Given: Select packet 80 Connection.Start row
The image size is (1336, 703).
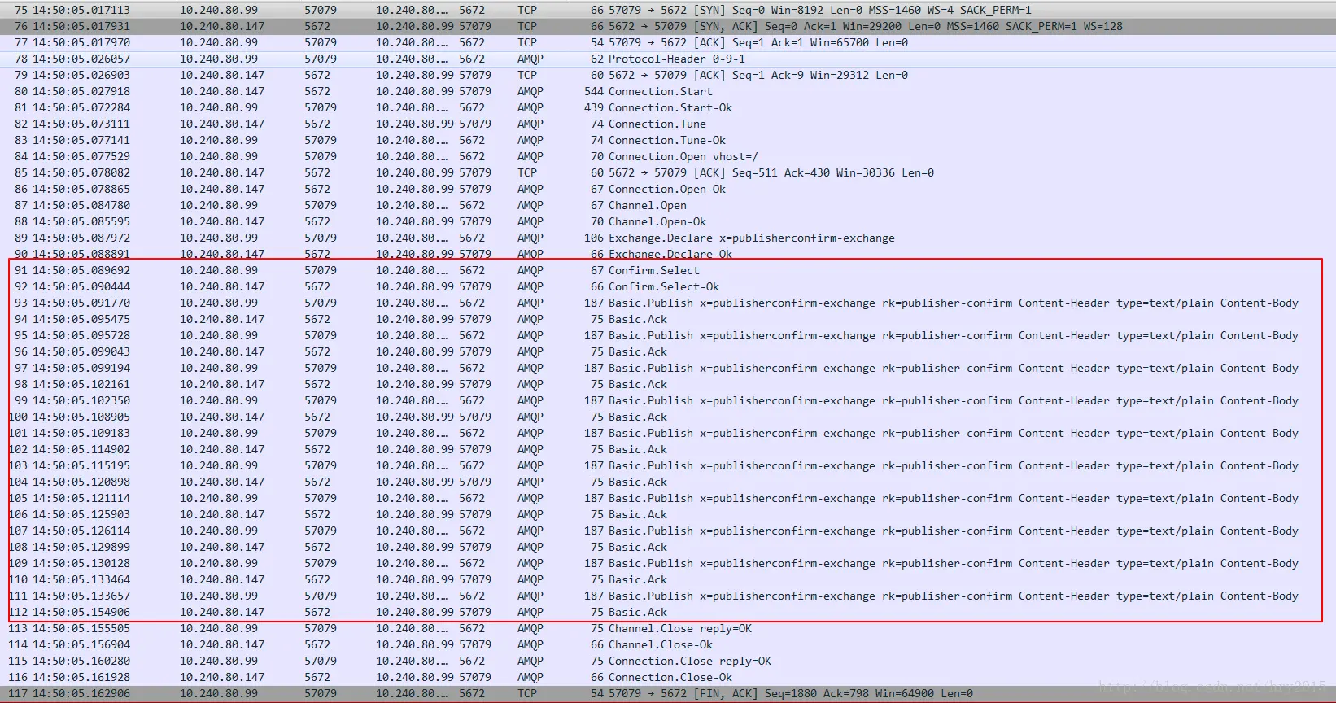Looking at the screenshot, I should pos(668,91).
